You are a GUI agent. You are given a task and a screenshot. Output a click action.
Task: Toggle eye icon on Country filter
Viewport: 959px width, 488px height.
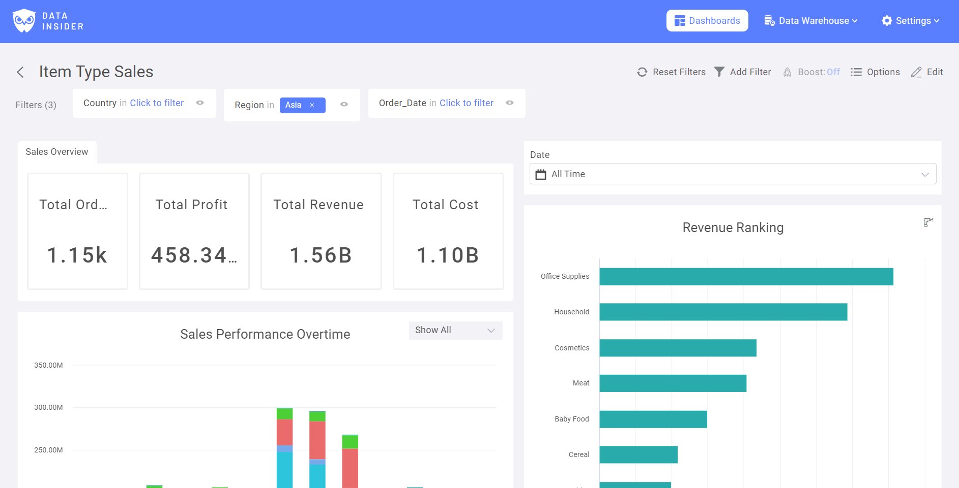point(200,103)
